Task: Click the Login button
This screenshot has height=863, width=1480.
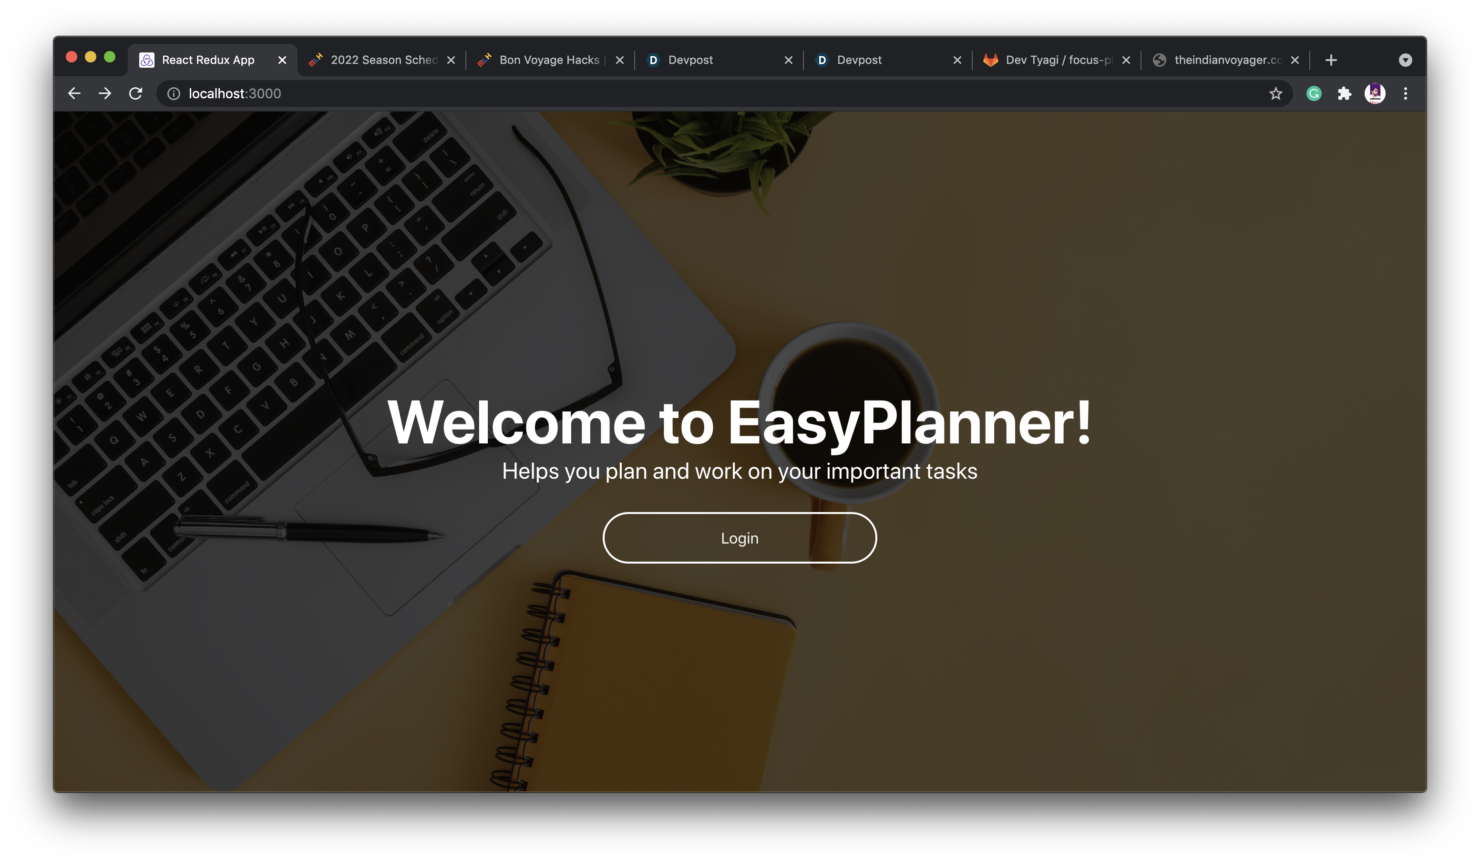Action: (740, 537)
